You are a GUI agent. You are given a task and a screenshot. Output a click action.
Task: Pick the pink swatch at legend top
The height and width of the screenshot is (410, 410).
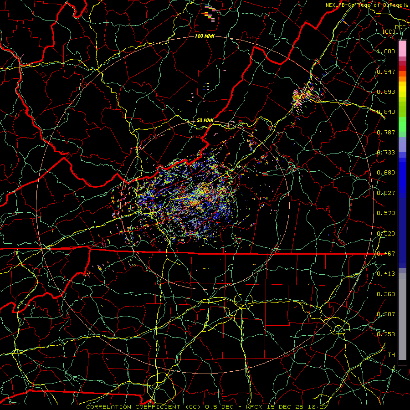[x=402, y=48]
